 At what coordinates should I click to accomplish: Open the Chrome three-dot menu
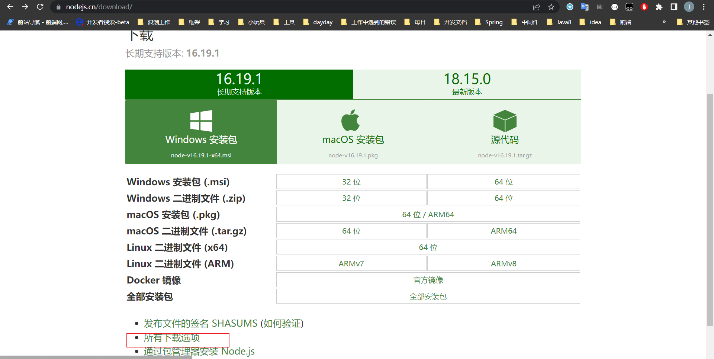704,7
